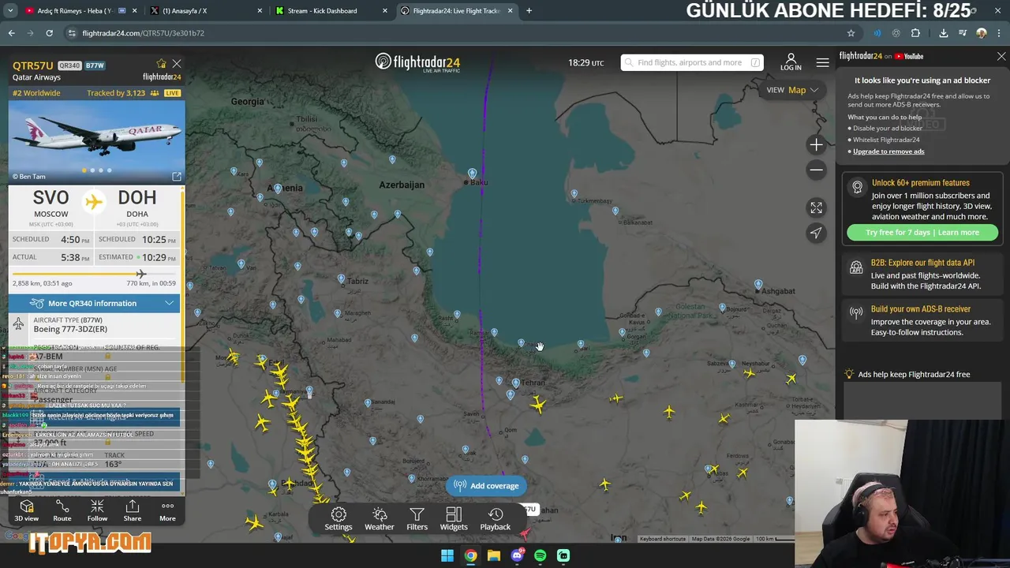Image resolution: width=1010 pixels, height=568 pixels.
Task: Open File Explorer from the taskbar
Action: tap(494, 555)
